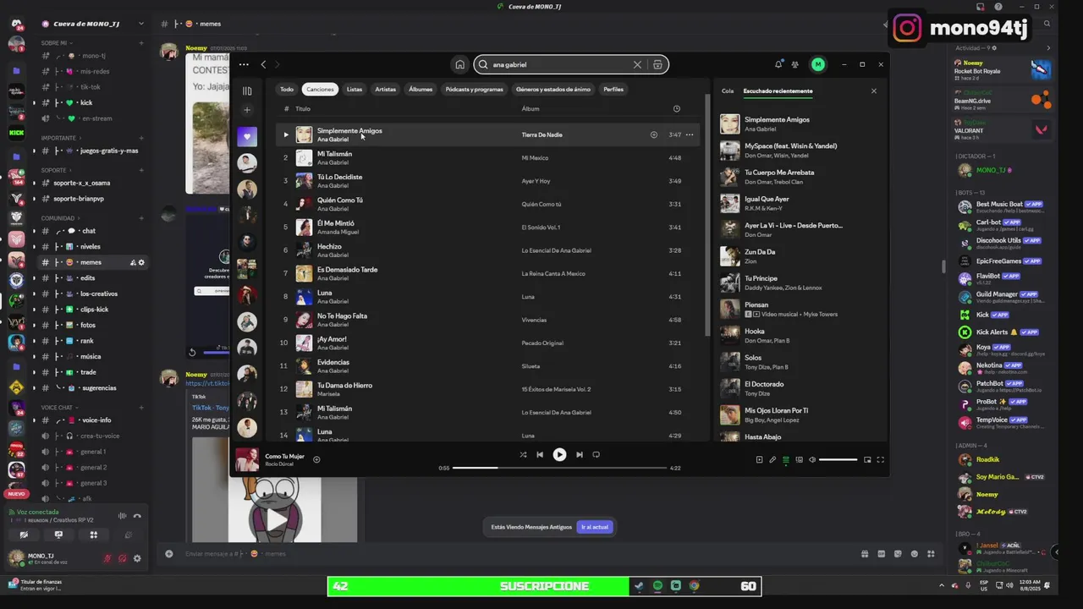
Task: Open Spotify miniplayer
Action: point(867,459)
